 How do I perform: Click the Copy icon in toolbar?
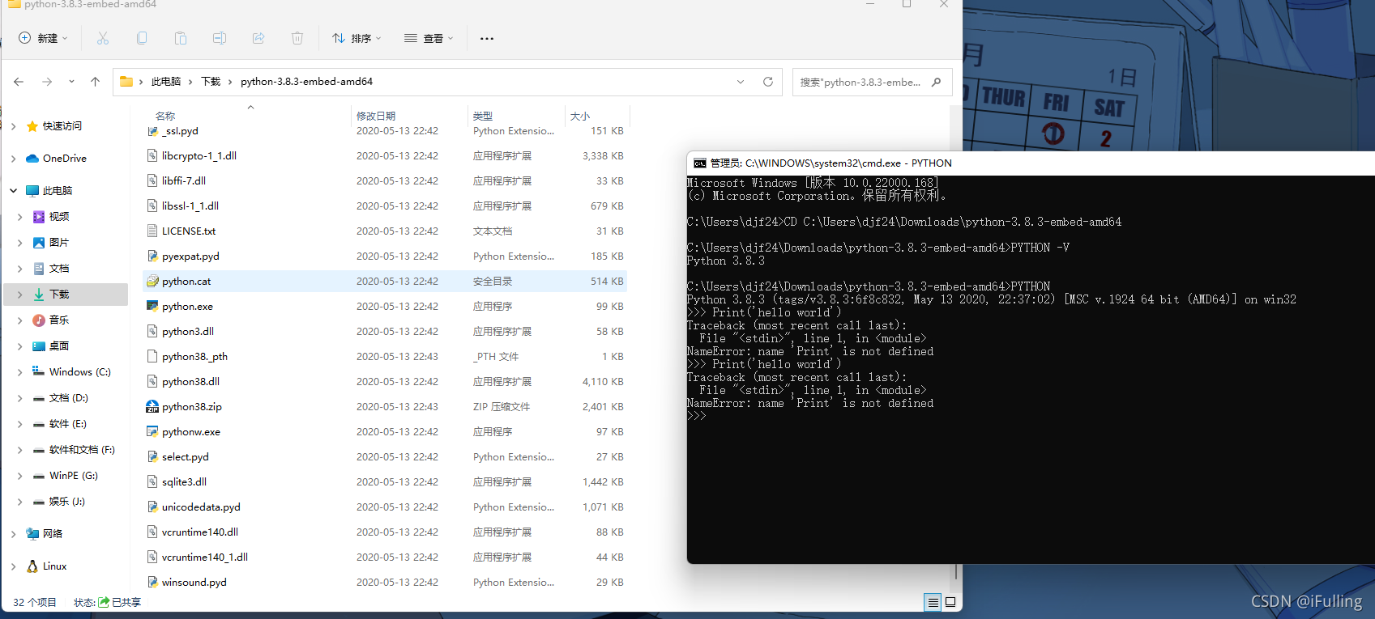coord(142,38)
